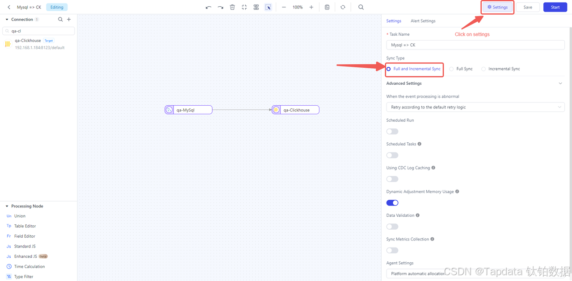Click the Standard JS node icon
The height and width of the screenshot is (281, 572).
point(9,246)
